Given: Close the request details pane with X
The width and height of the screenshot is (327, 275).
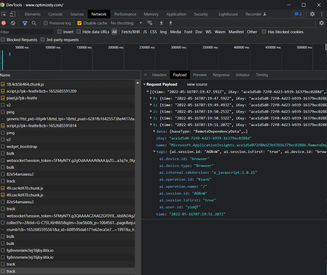Looking at the screenshot, I should pyautogui.click(x=145, y=75).
